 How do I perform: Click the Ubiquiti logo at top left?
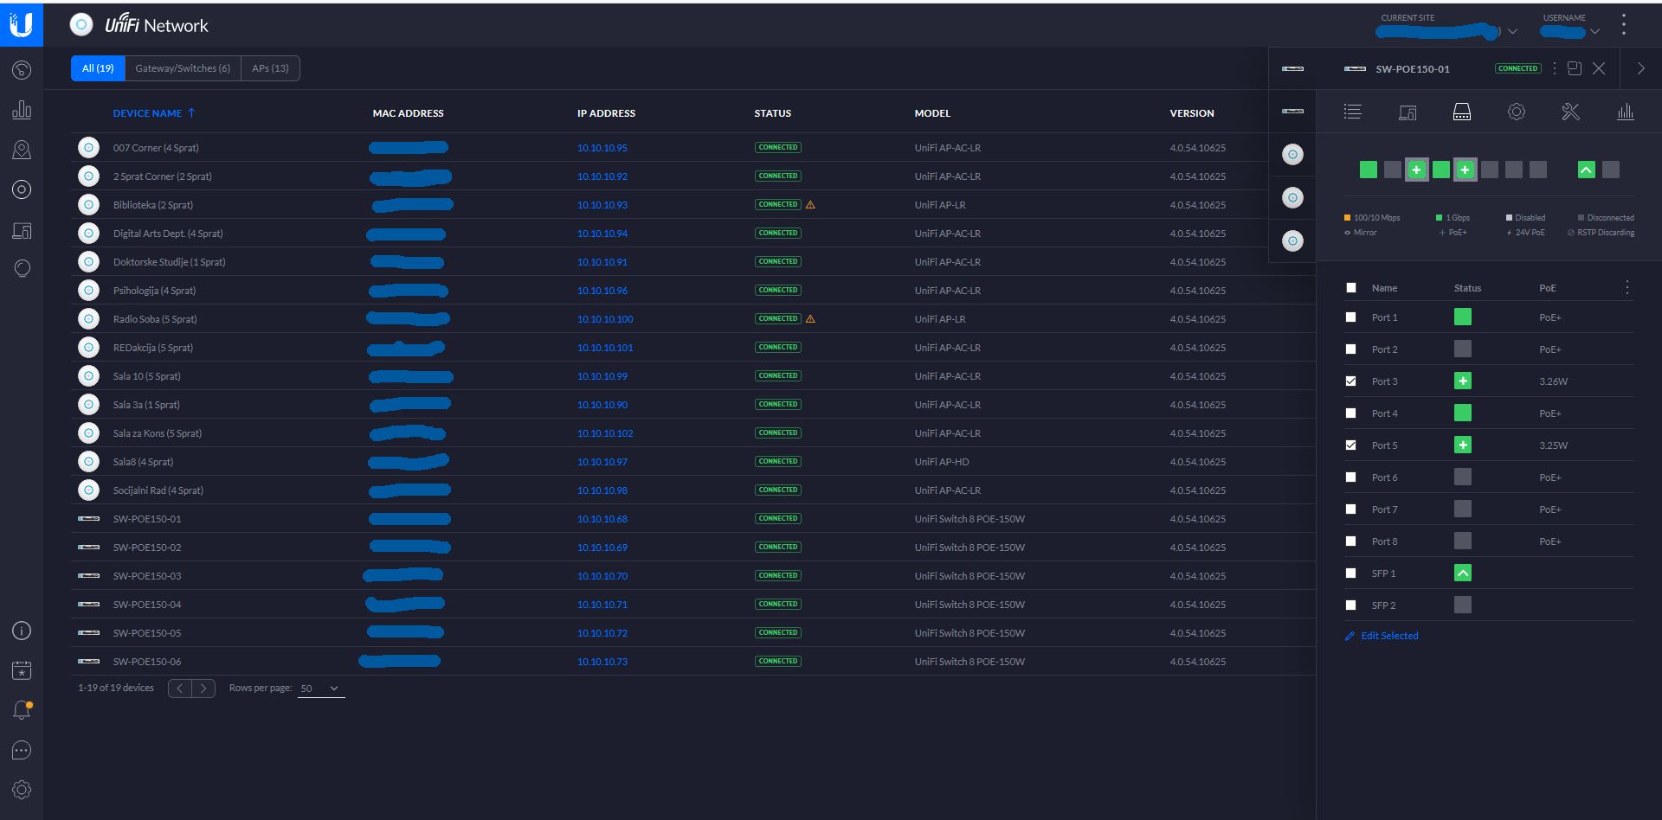click(22, 24)
